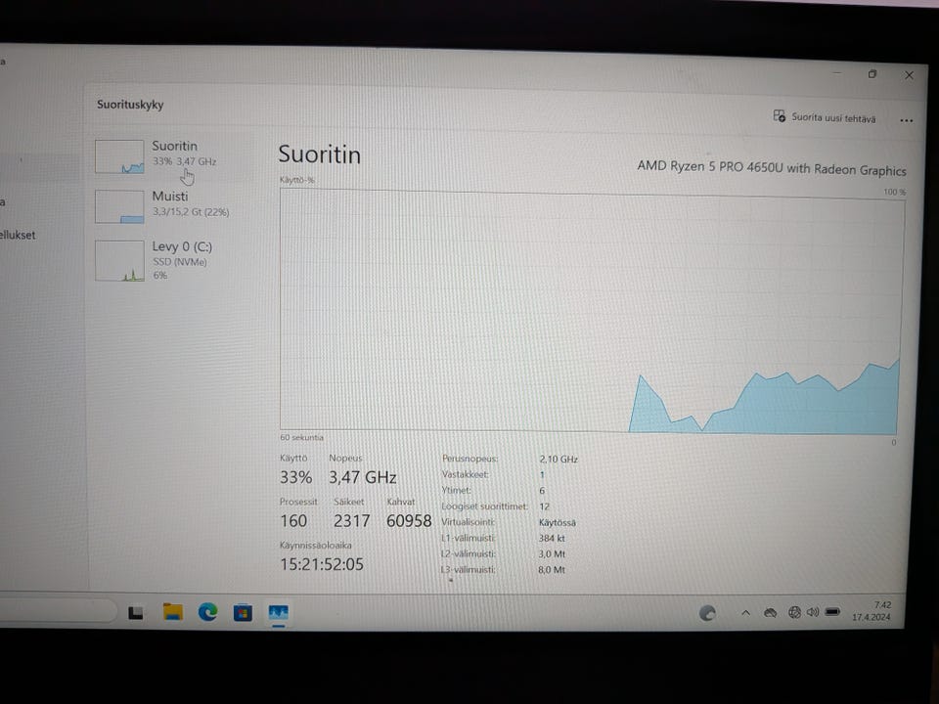Click the base speed value 2,10 GHz
The width and height of the screenshot is (939, 704).
pos(559,460)
